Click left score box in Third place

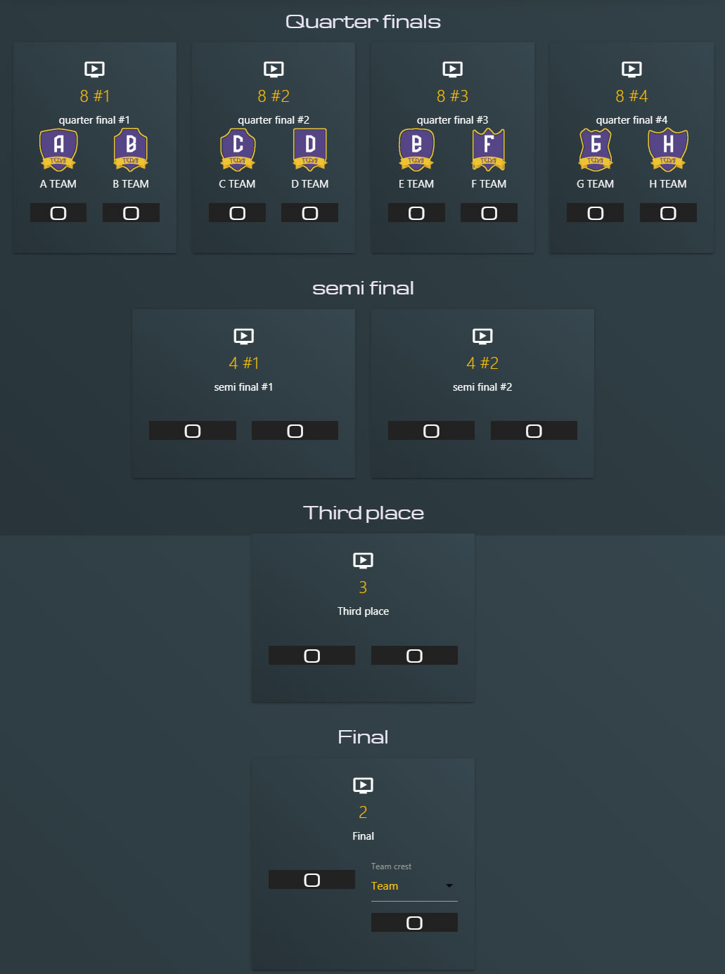click(312, 656)
